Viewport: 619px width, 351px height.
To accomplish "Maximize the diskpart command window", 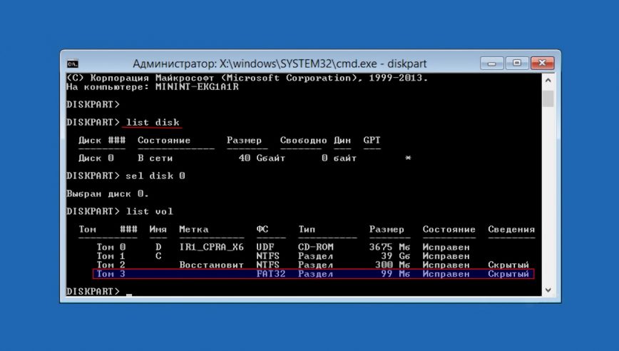I will (517, 63).
